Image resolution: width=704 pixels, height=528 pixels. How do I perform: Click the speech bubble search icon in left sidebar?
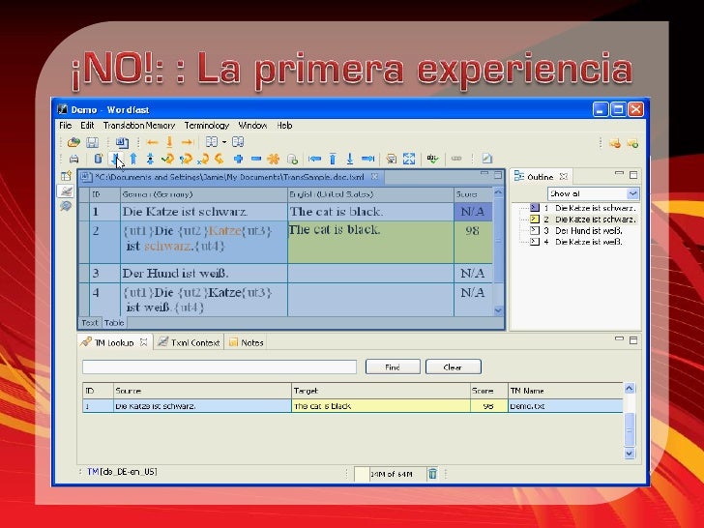coord(66,206)
